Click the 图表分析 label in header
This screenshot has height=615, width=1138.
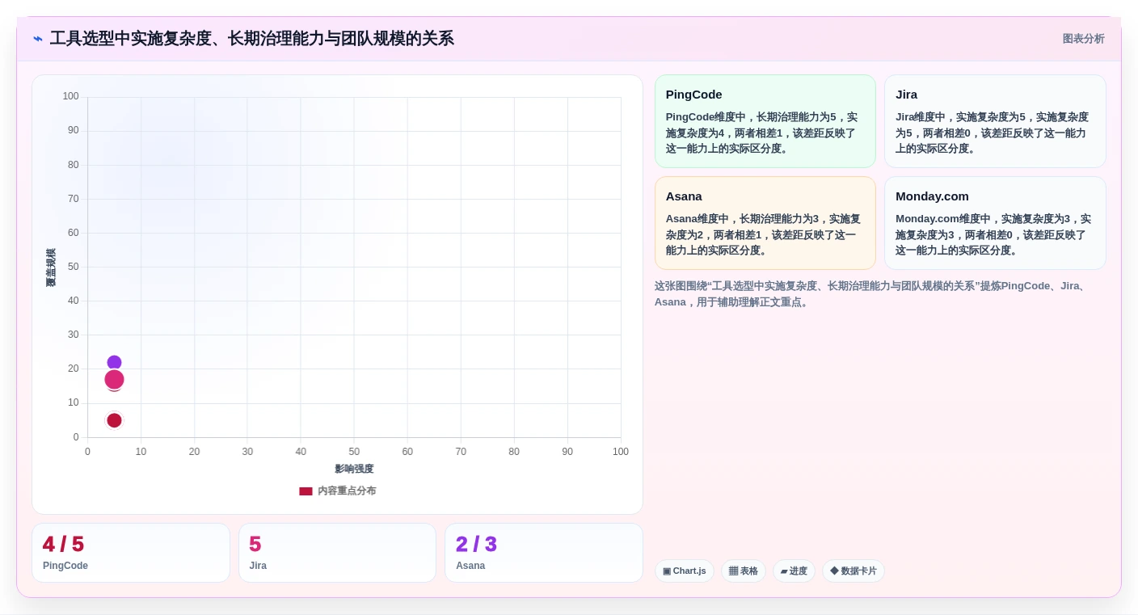tap(1083, 39)
